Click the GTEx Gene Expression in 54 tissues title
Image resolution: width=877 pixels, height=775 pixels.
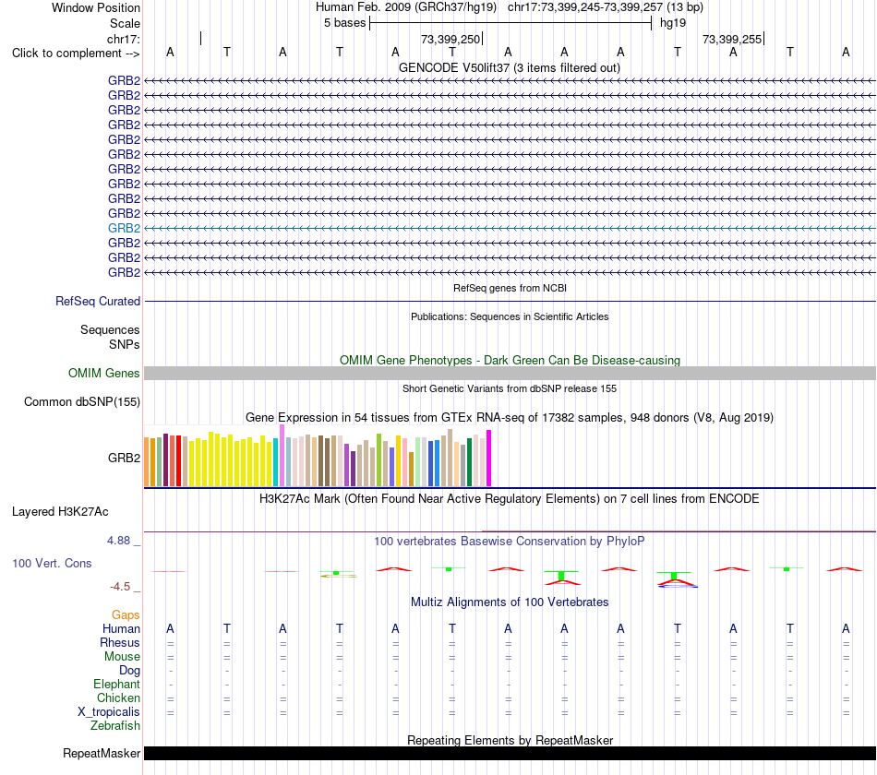510,418
